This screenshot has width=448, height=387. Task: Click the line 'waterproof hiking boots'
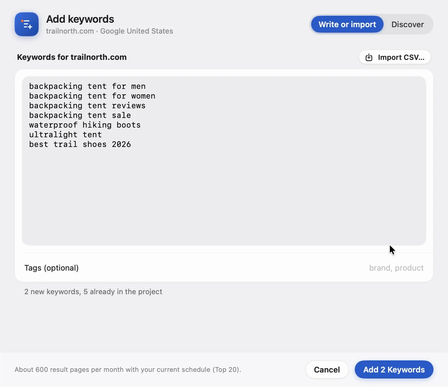coord(85,125)
